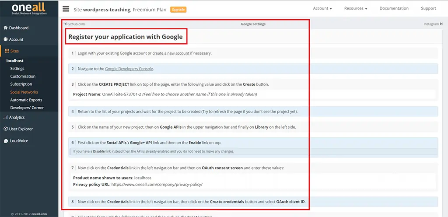
Task: Open Customisation under localhost
Action: 23,76
